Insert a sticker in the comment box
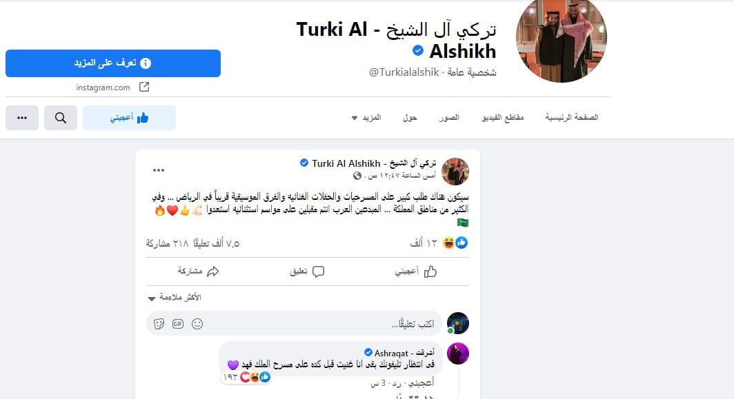This screenshot has height=399, width=734. click(159, 324)
